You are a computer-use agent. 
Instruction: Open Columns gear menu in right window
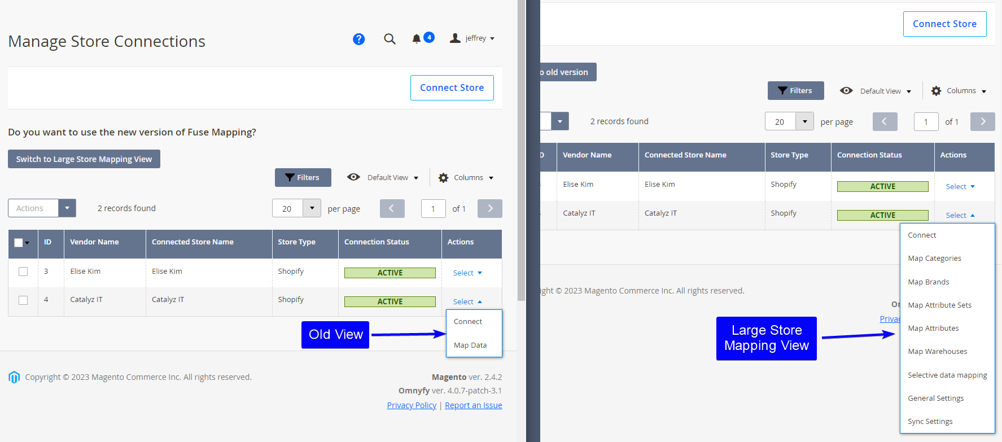click(x=959, y=91)
